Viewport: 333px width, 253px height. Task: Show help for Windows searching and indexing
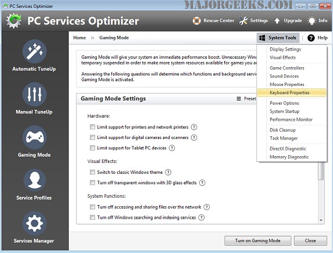201,217
